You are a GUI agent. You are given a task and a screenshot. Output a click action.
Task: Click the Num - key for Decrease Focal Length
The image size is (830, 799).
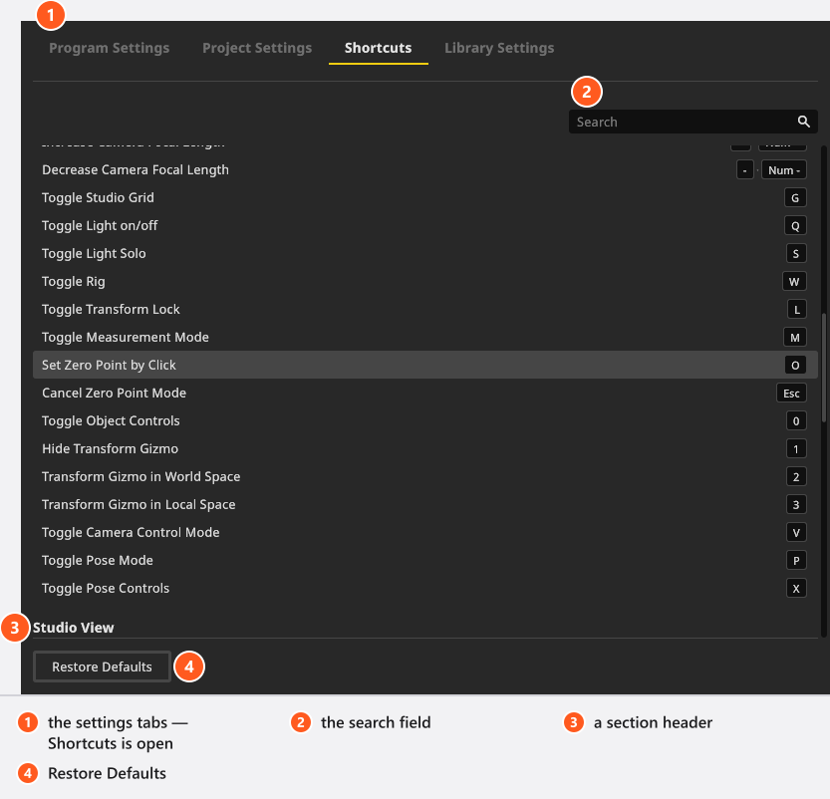point(784,169)
